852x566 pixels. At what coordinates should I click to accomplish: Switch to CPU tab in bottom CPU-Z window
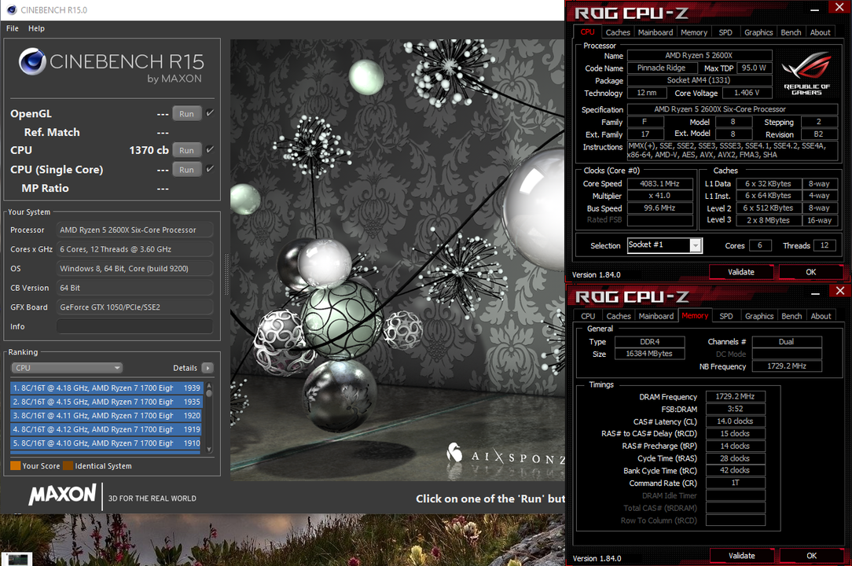[x=588, y=316]
